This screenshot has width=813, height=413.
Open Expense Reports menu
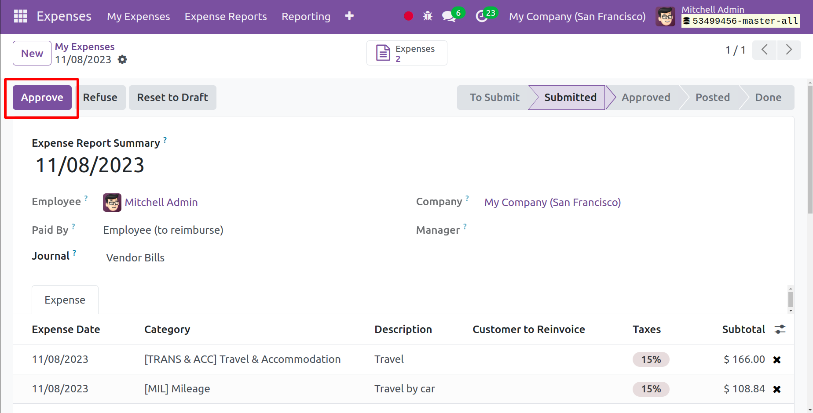click(226, 17)
